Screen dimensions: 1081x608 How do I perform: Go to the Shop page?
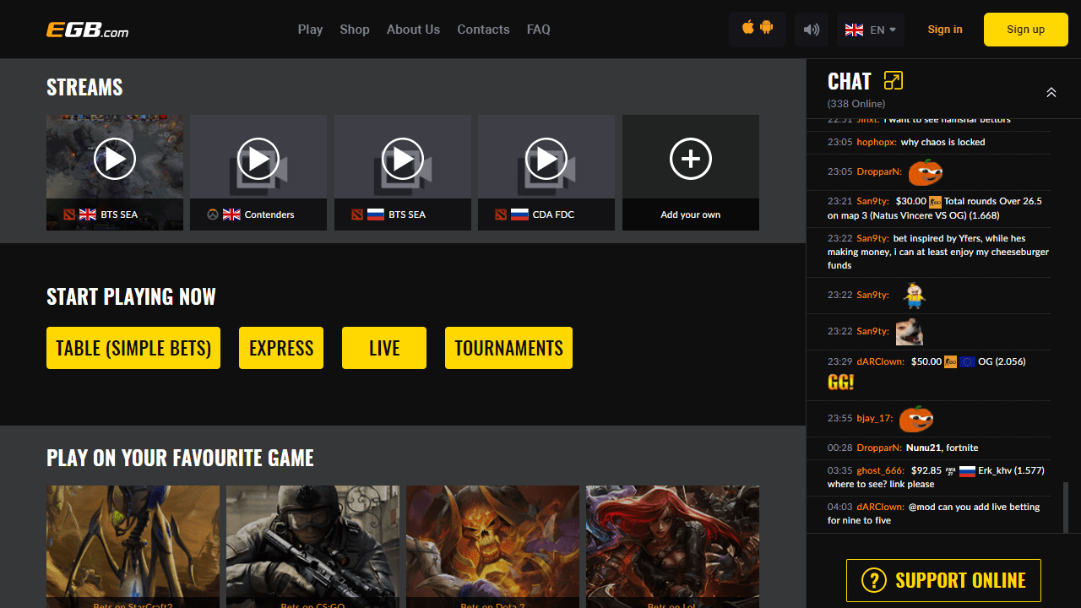click(355, 30)
